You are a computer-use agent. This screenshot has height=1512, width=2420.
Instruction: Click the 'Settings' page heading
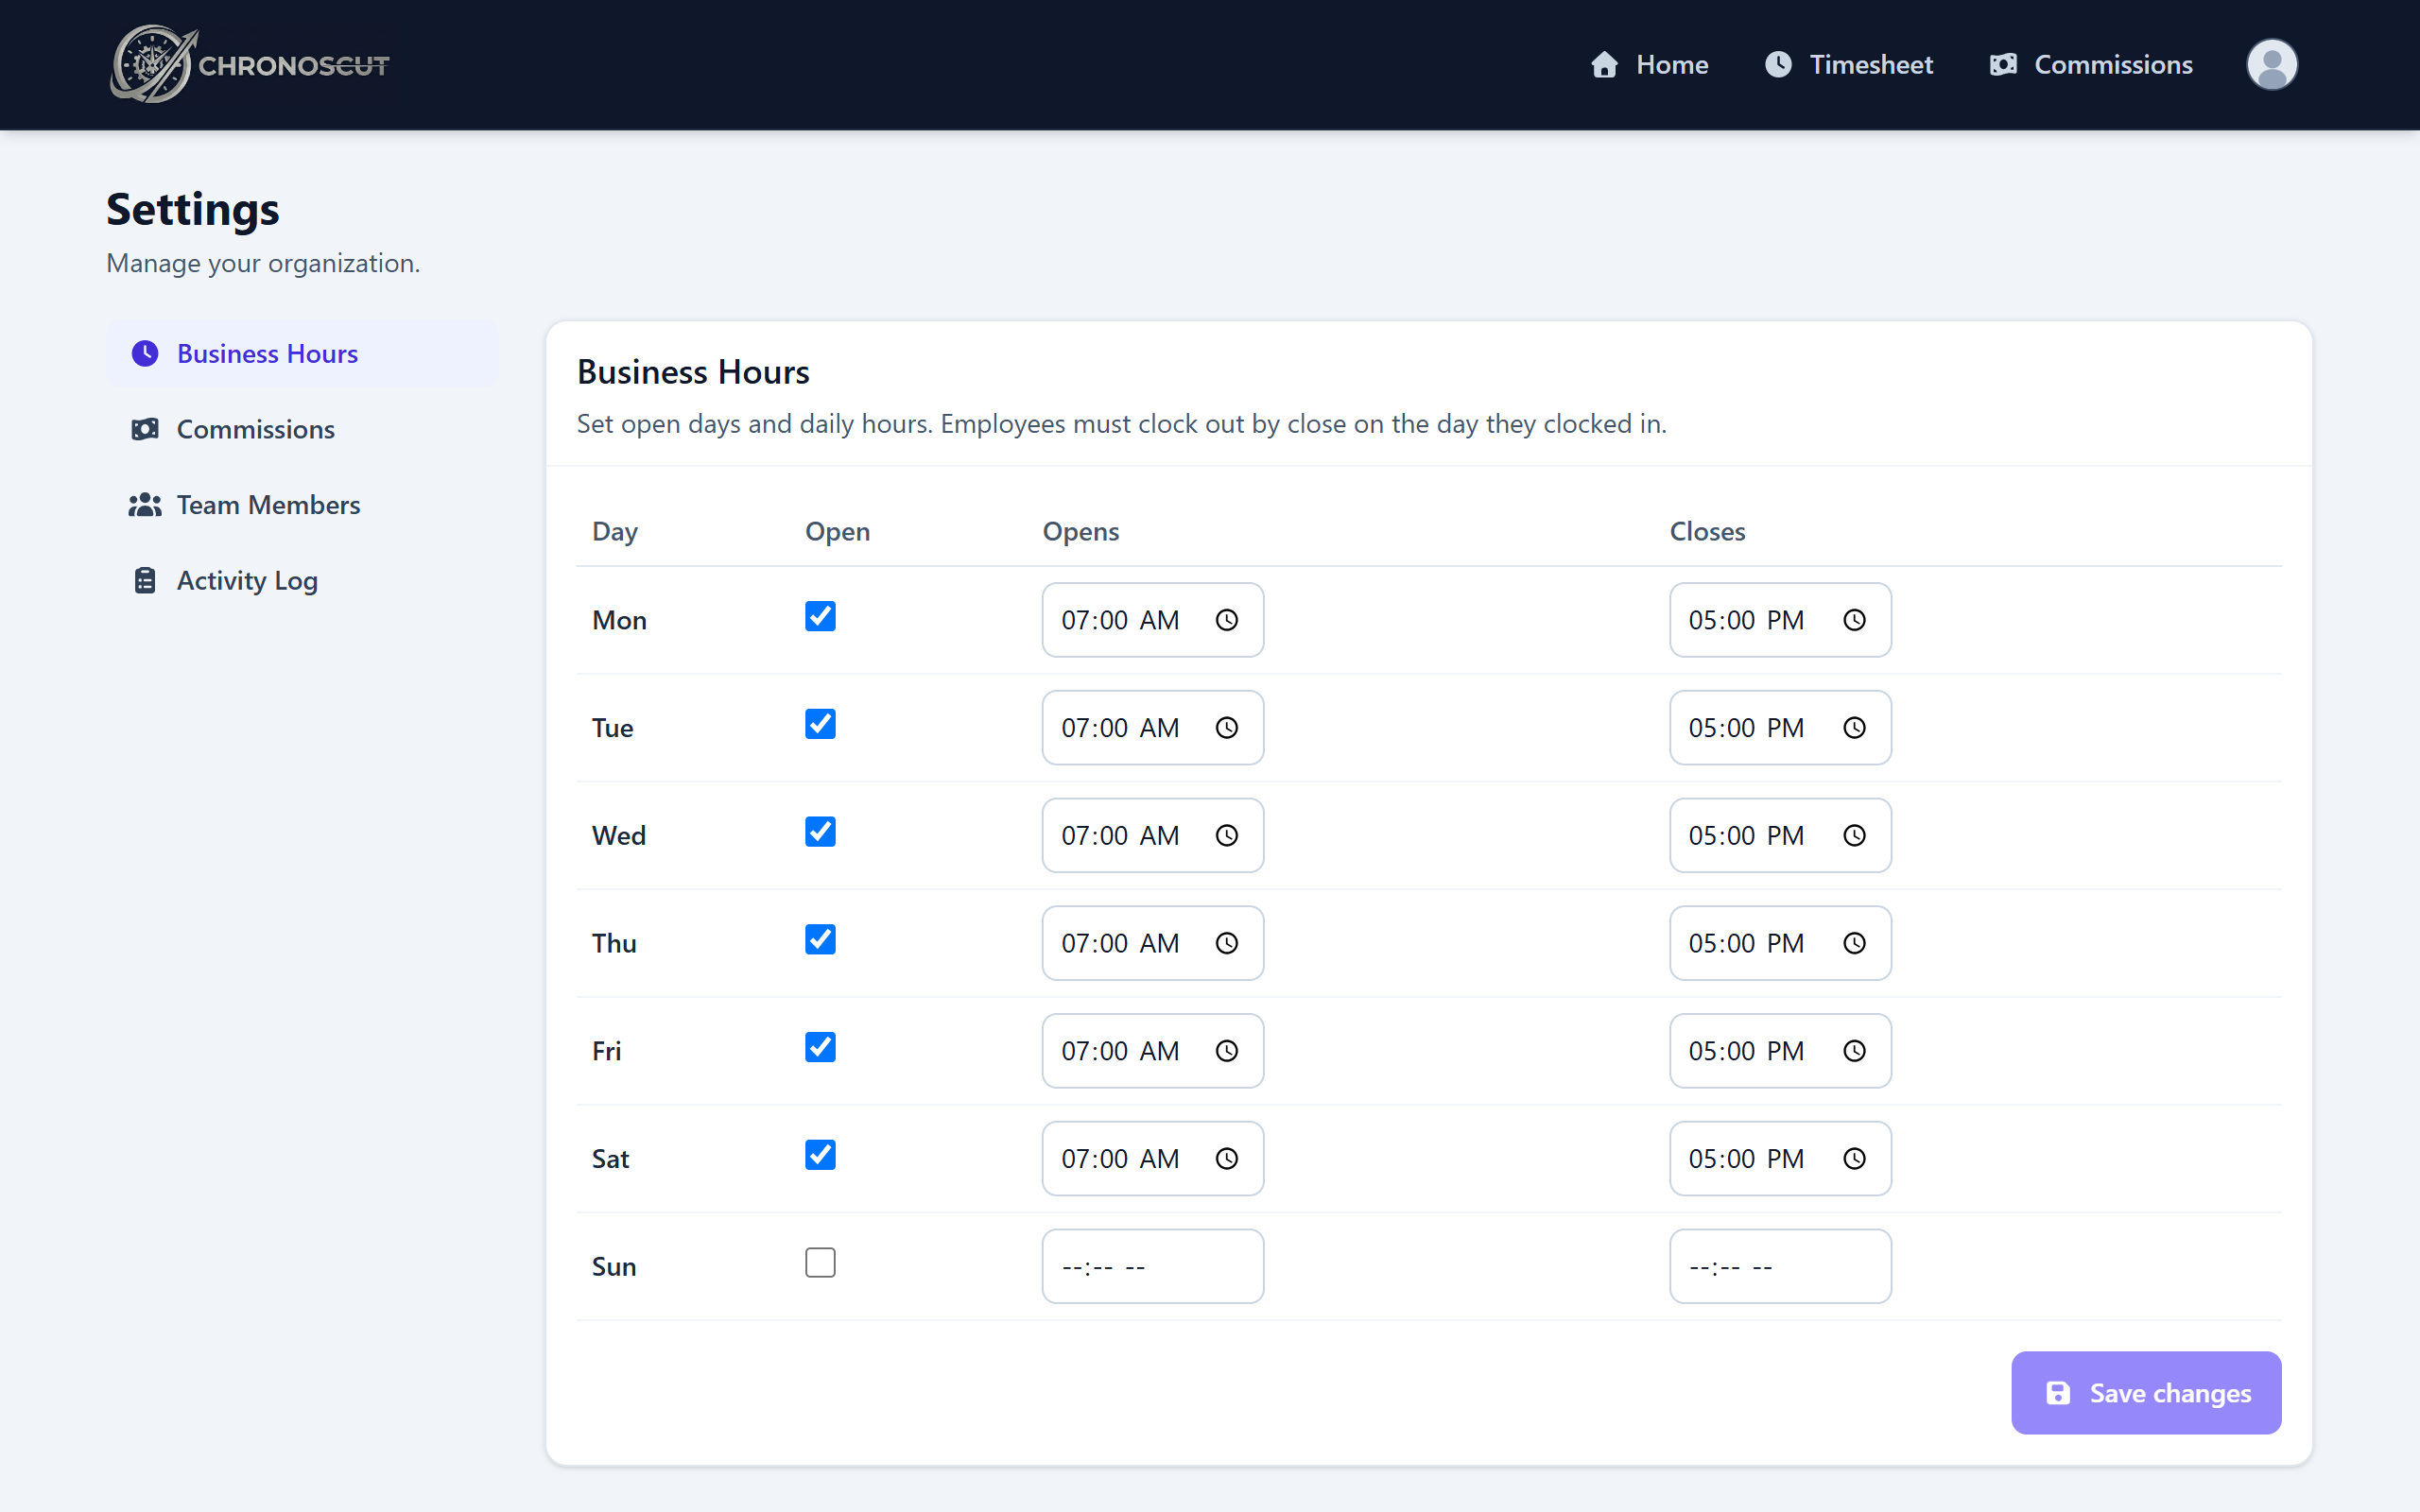coord(193,210)
